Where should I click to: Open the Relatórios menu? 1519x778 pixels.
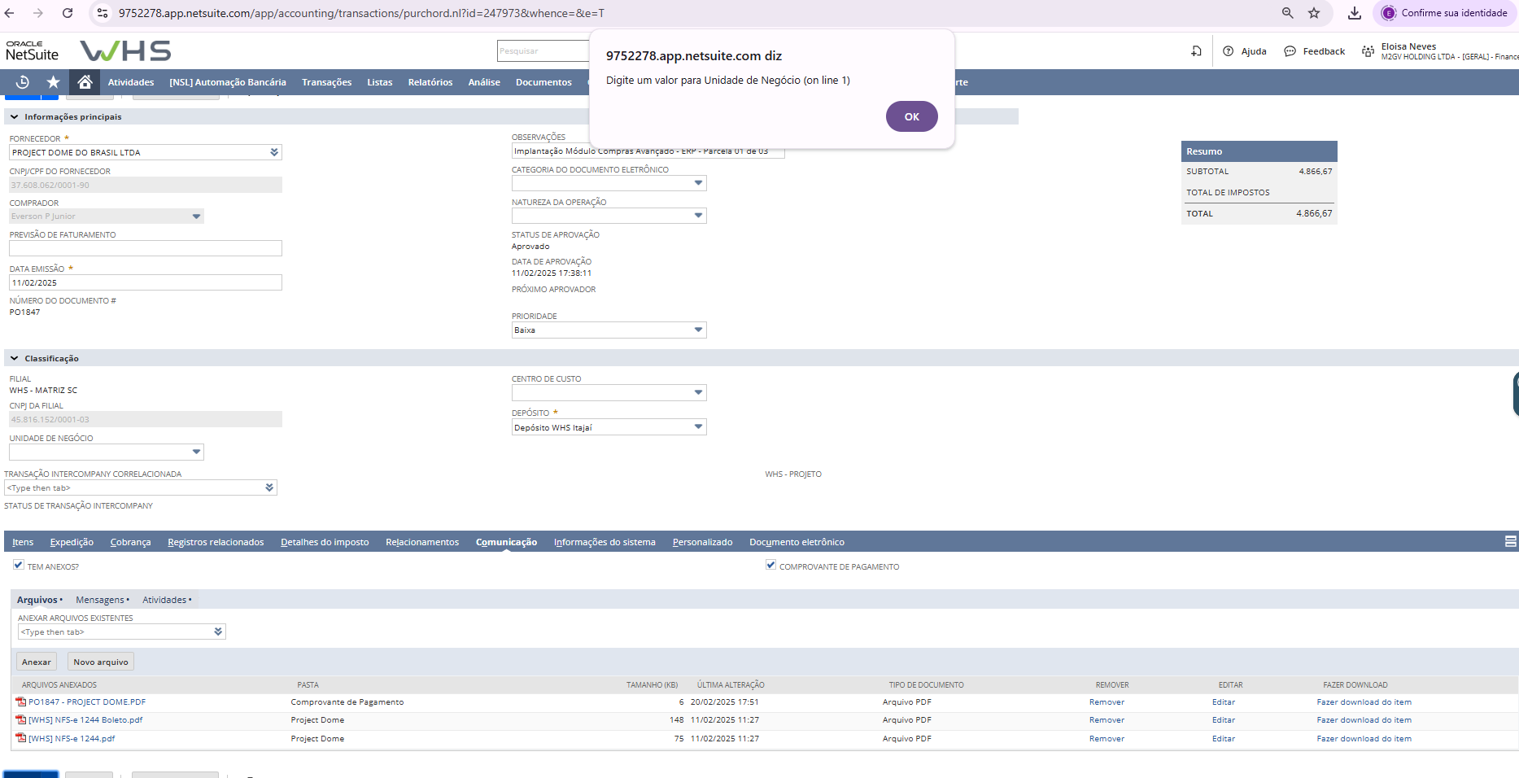tap(430, 82)
